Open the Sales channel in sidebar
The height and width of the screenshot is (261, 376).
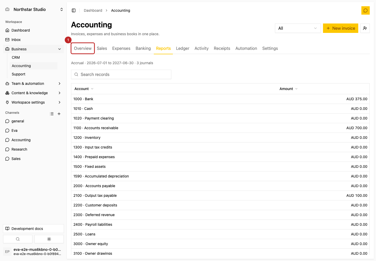coord(33,159)
